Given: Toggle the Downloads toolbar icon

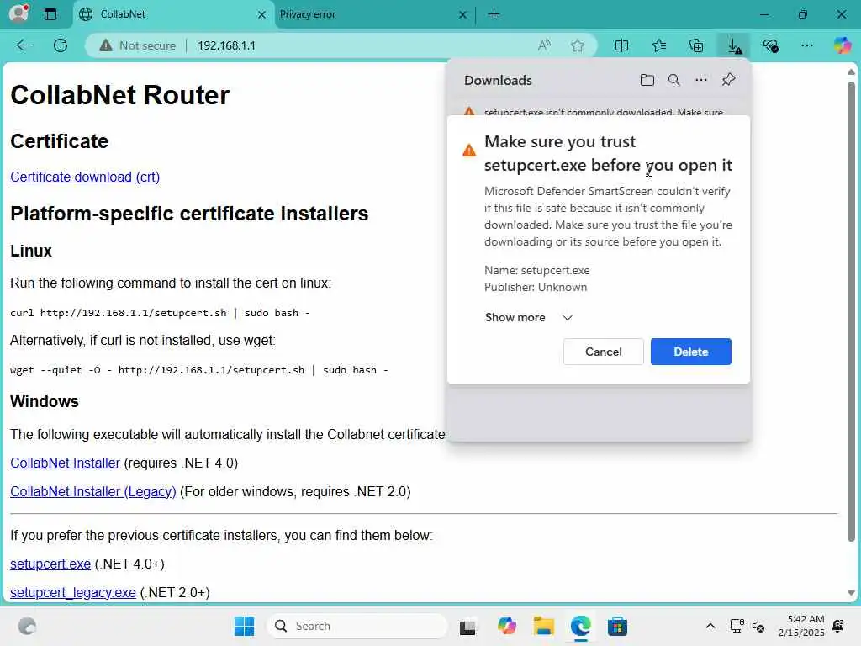Looking at the screenshot, I should click(x=734, y=45).
